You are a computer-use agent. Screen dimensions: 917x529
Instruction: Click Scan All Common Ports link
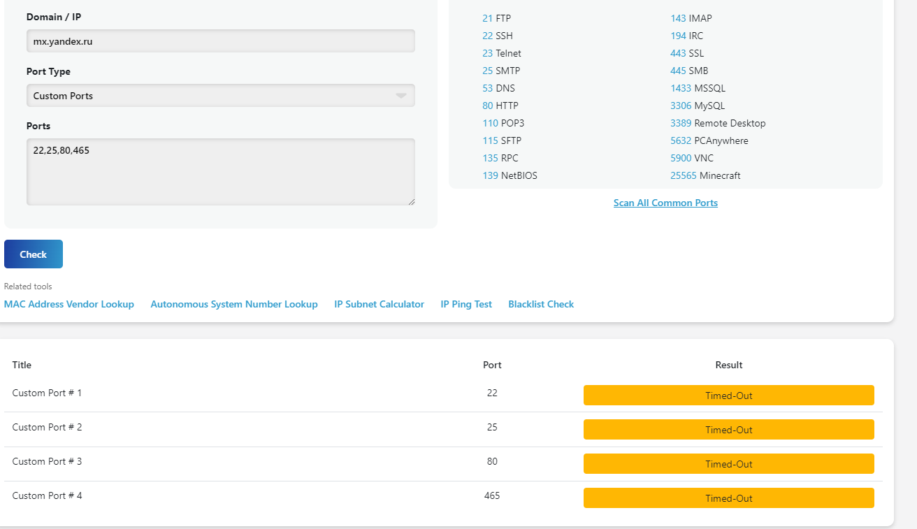(x=665, y=203)
